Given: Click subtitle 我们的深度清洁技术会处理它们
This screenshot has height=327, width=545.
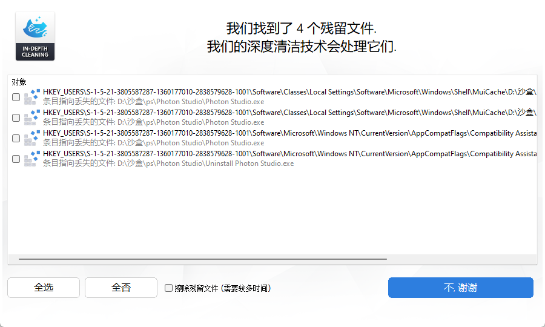Looking at the screenshot, I should (x=302, y=46).
